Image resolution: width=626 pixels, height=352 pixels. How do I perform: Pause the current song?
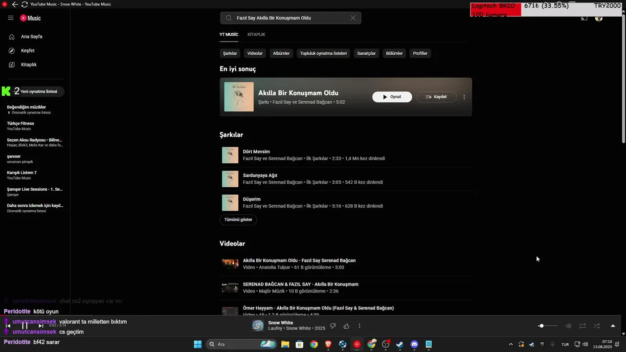[24, 326]
